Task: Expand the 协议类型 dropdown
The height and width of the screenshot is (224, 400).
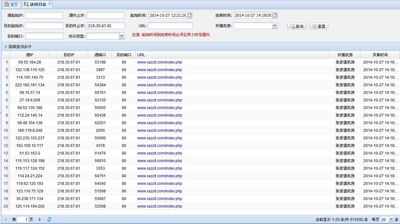Action: click(122, 36)
